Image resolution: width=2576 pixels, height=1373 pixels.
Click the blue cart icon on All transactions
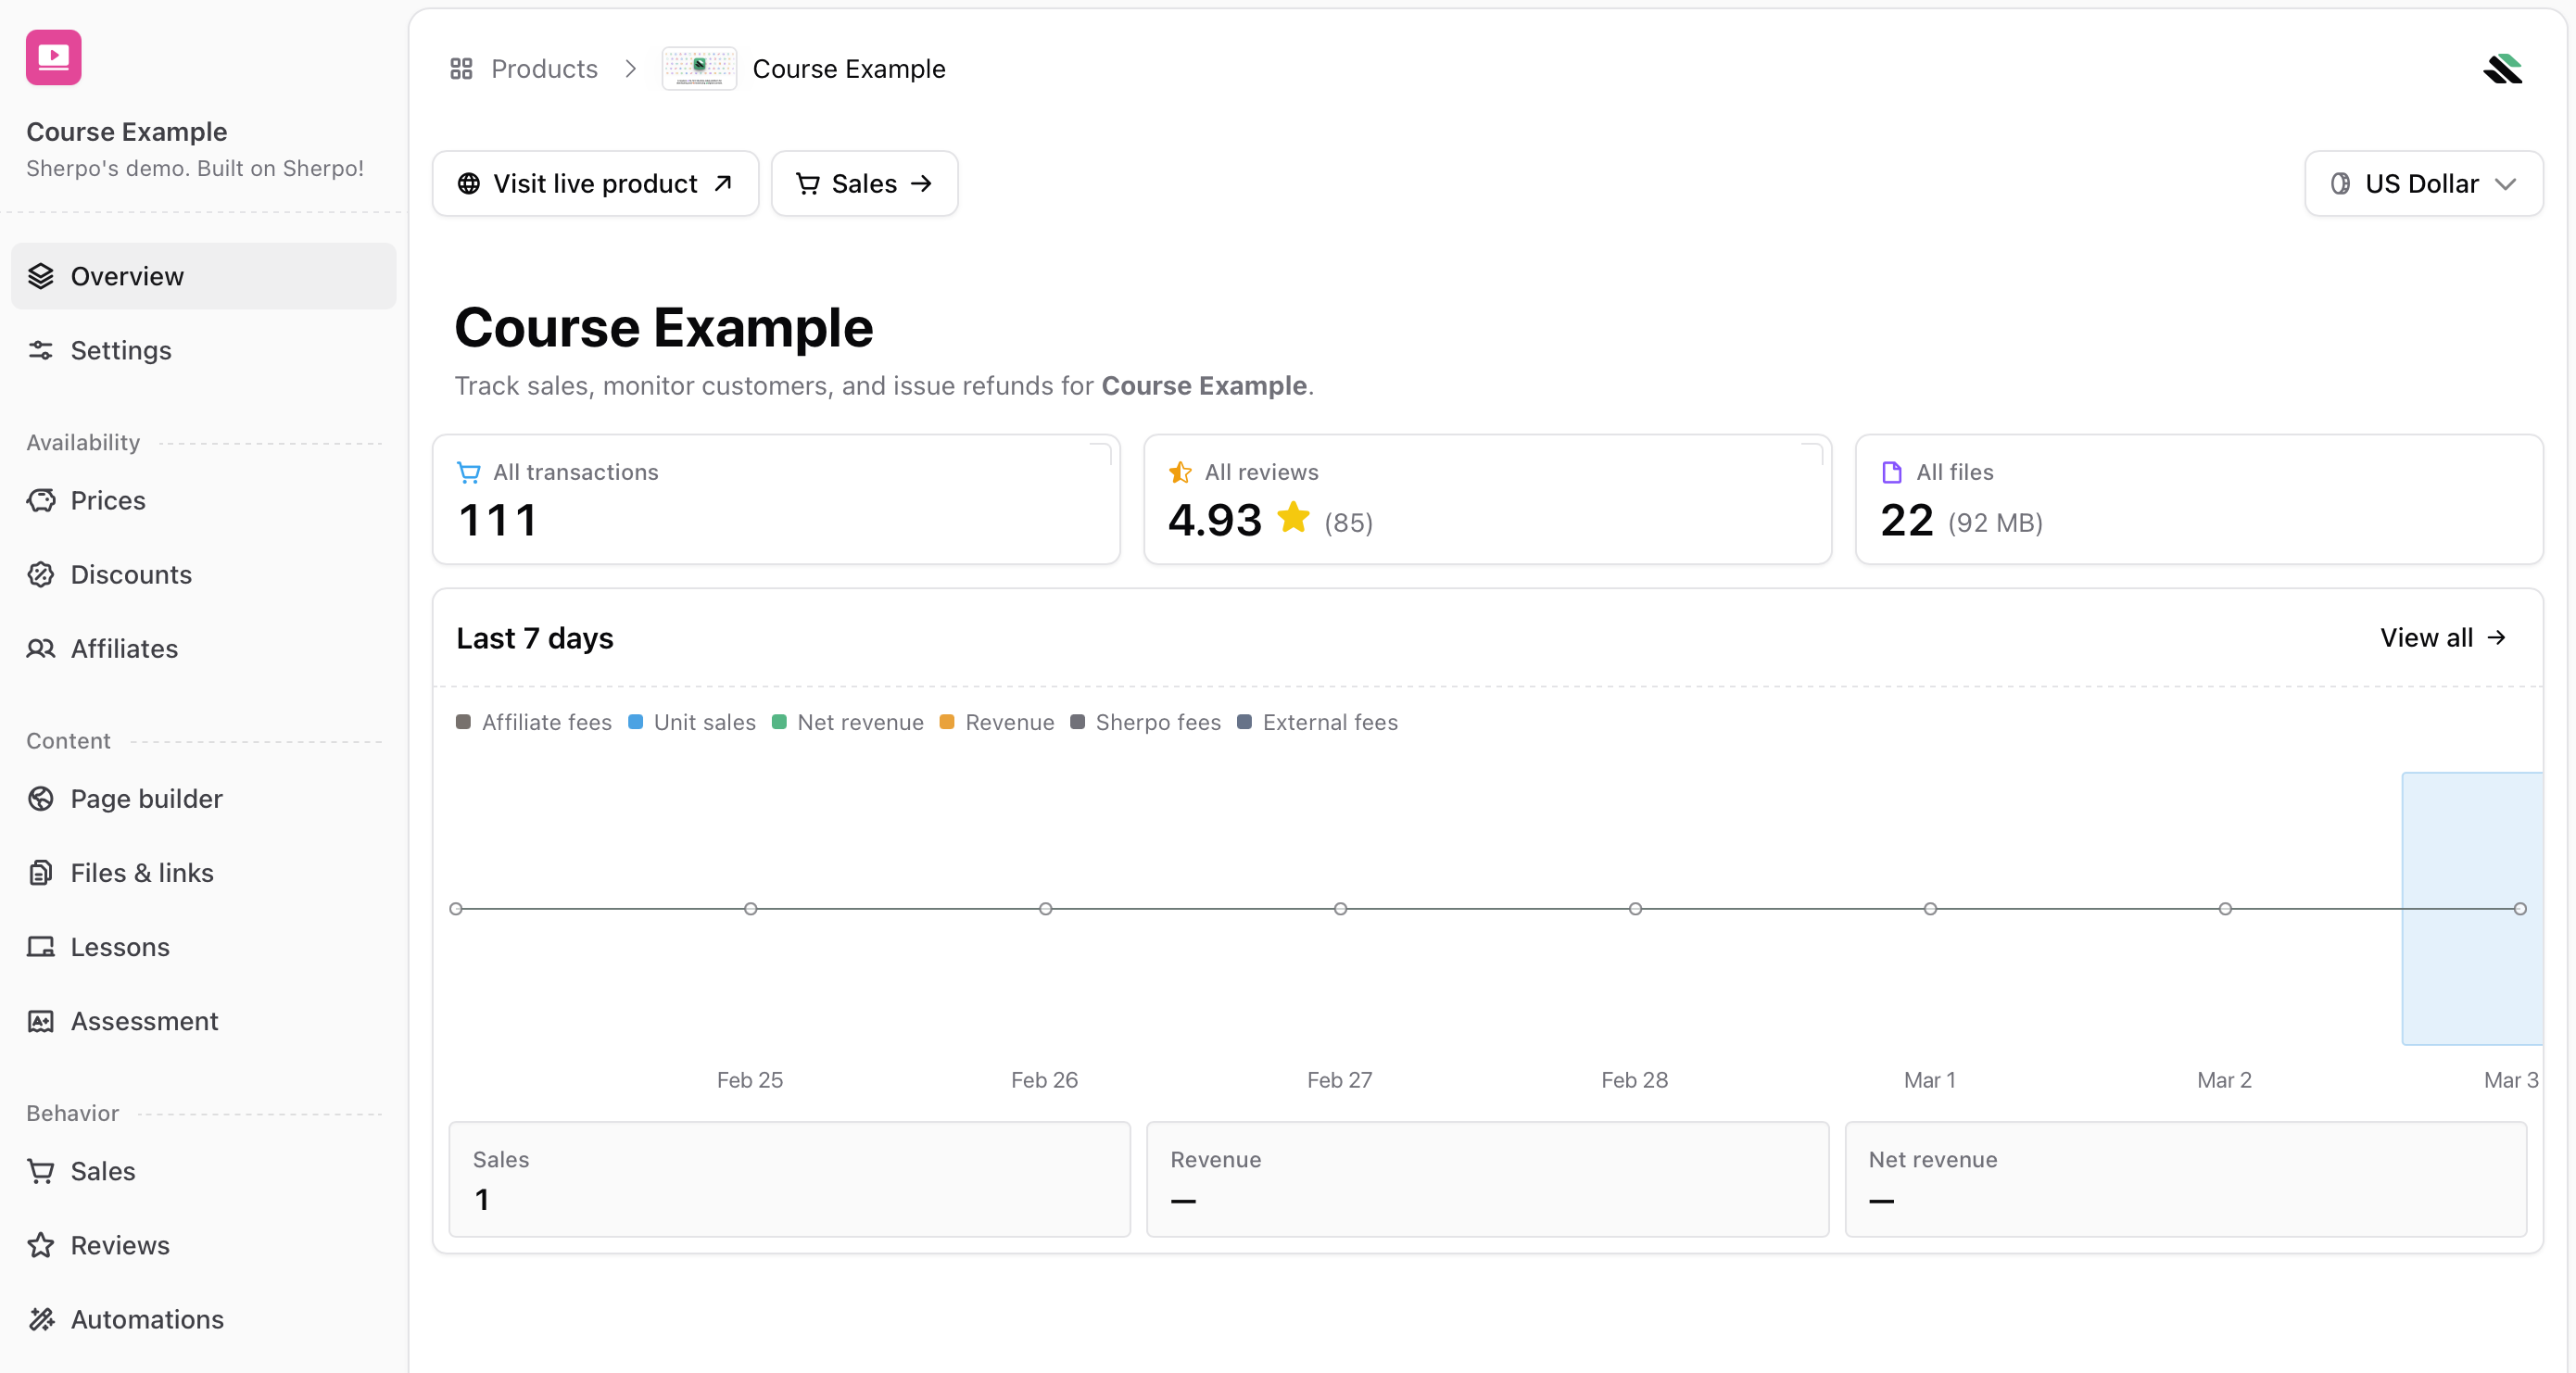click(468, 472)
